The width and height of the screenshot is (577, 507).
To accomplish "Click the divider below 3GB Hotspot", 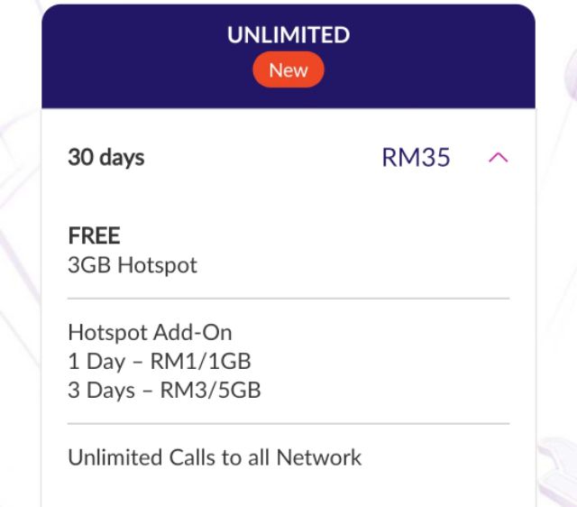I will pos(288,298).
